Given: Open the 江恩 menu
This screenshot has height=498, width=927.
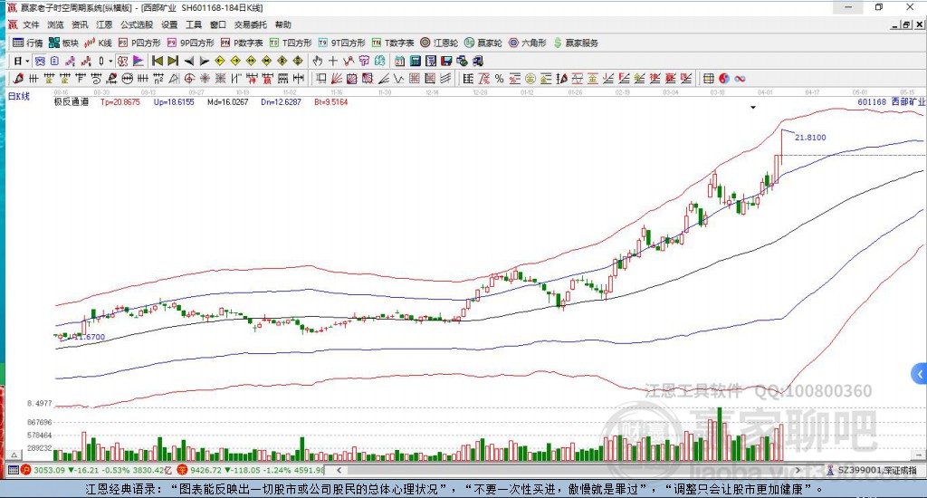Looking at the screenshot, I should (104, 24).
